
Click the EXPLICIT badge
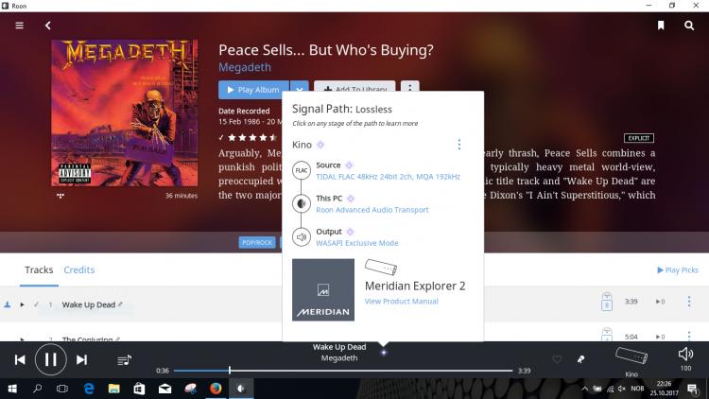tap(638, 138)
